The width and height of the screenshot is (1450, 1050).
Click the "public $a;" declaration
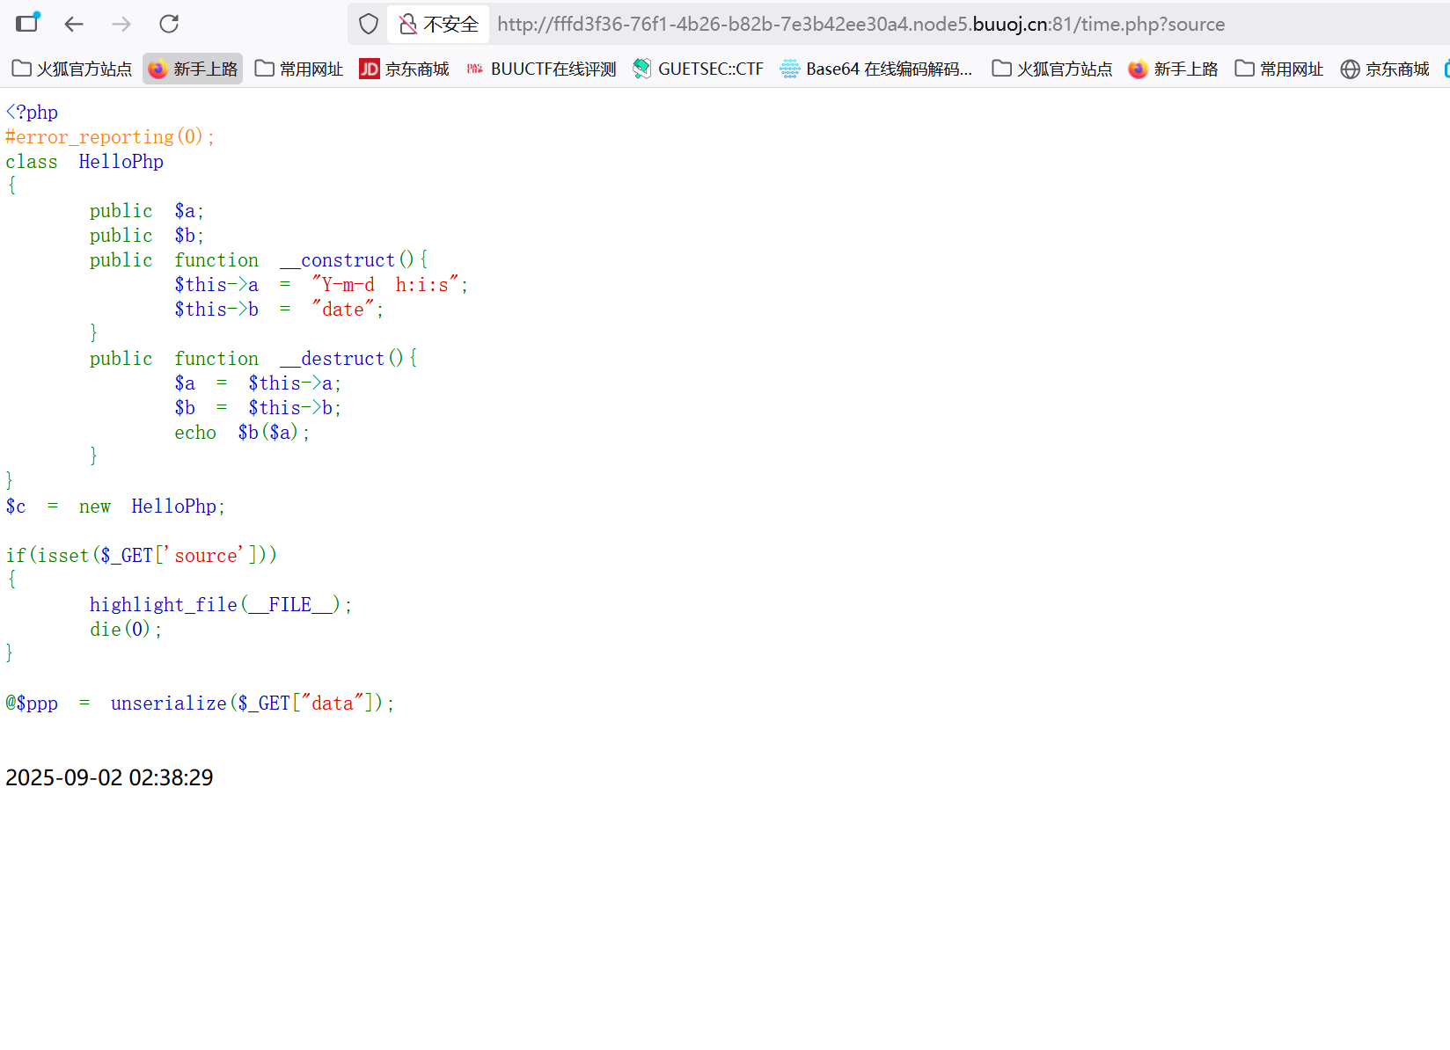[147, 211]
